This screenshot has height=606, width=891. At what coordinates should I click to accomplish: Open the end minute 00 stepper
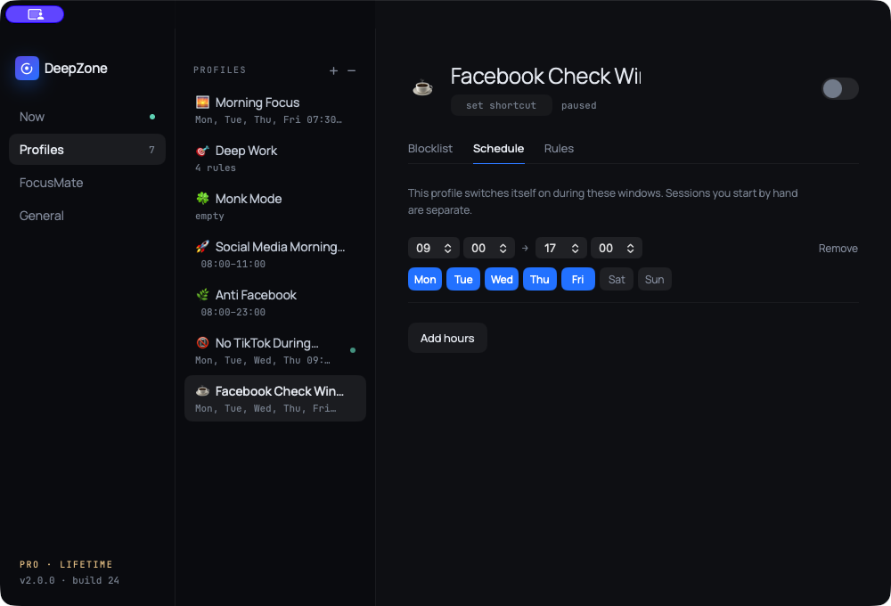[x=617, y=248]
